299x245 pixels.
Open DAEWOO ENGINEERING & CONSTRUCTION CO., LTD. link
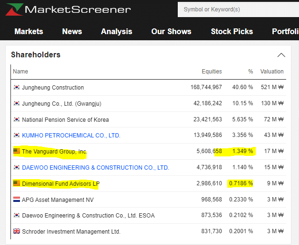coord(96,168)
